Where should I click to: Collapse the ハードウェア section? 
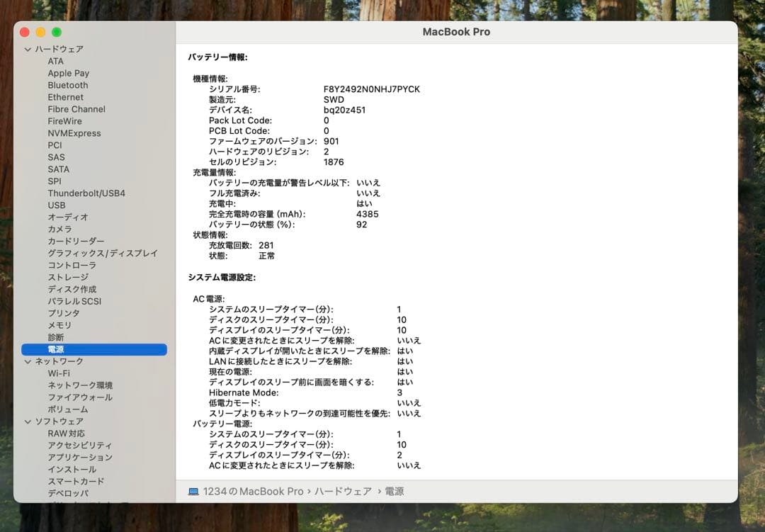[x=28, y=50]
